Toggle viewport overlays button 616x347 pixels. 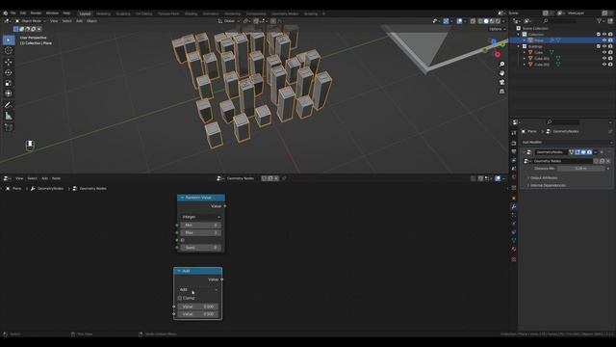tap(459, 21)
